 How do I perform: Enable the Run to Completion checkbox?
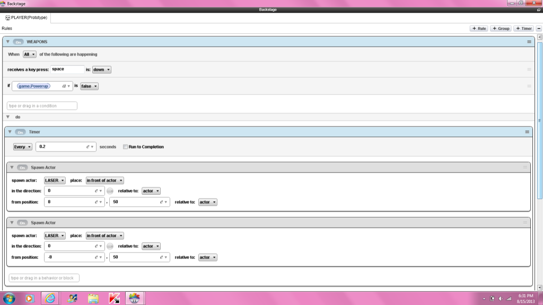coord(125,147)
